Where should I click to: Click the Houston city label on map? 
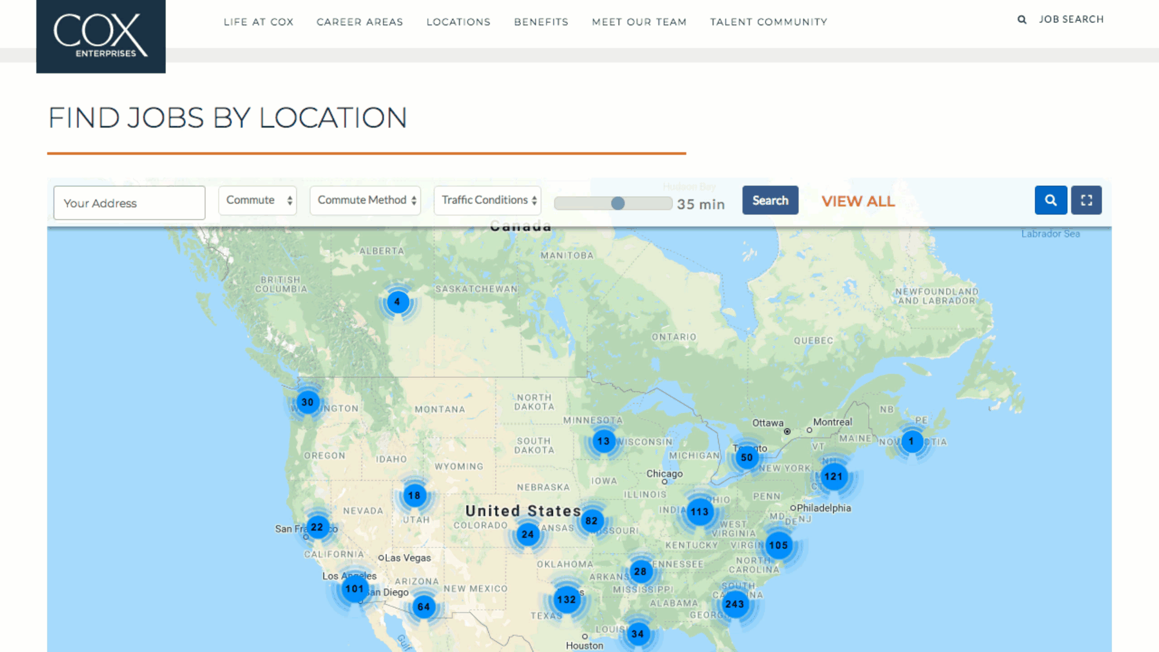point(584,645)
